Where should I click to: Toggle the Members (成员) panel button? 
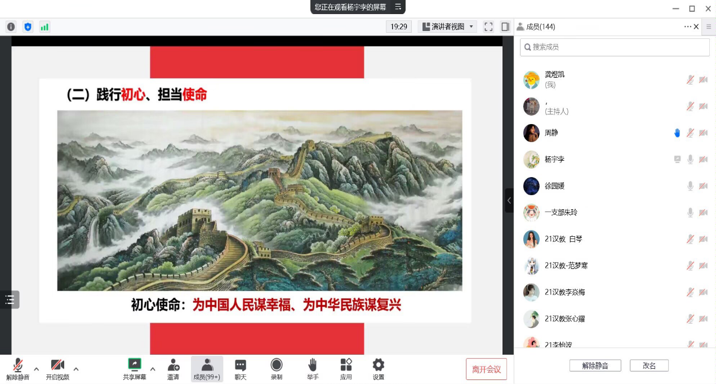pyautogui.click(x=207, y=369)
